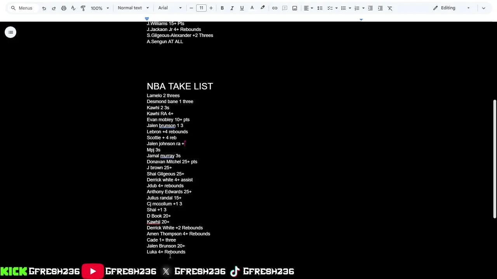This screenshot has height=279, width=497.
Task: Show the document outline panel
Action: pos(10,32)
